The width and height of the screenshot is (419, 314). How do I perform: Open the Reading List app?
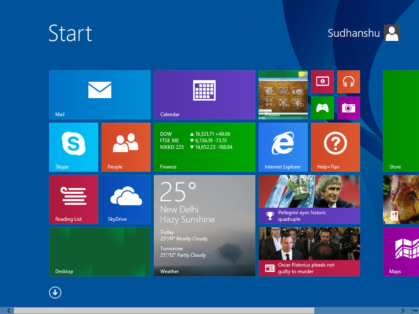(x=73, y=199)
